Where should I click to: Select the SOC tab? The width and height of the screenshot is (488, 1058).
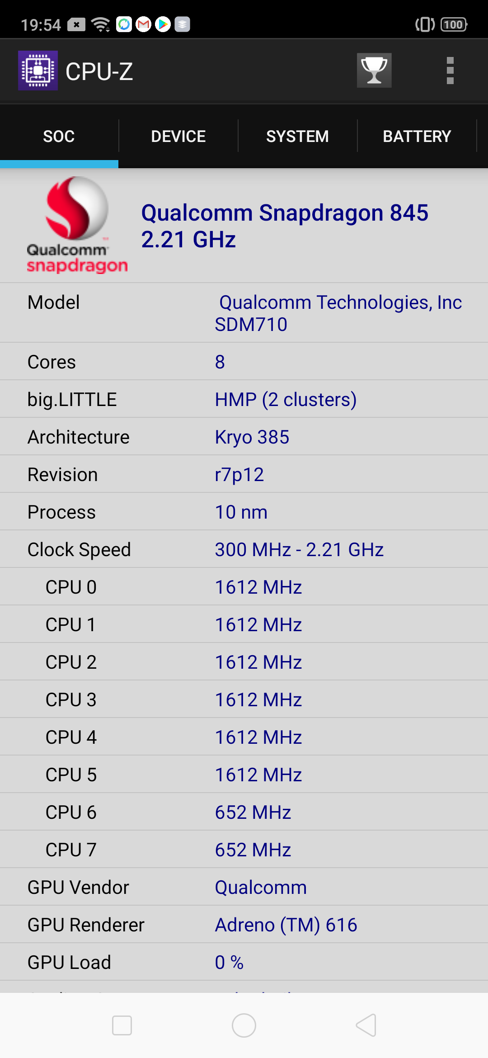[59, 136]
